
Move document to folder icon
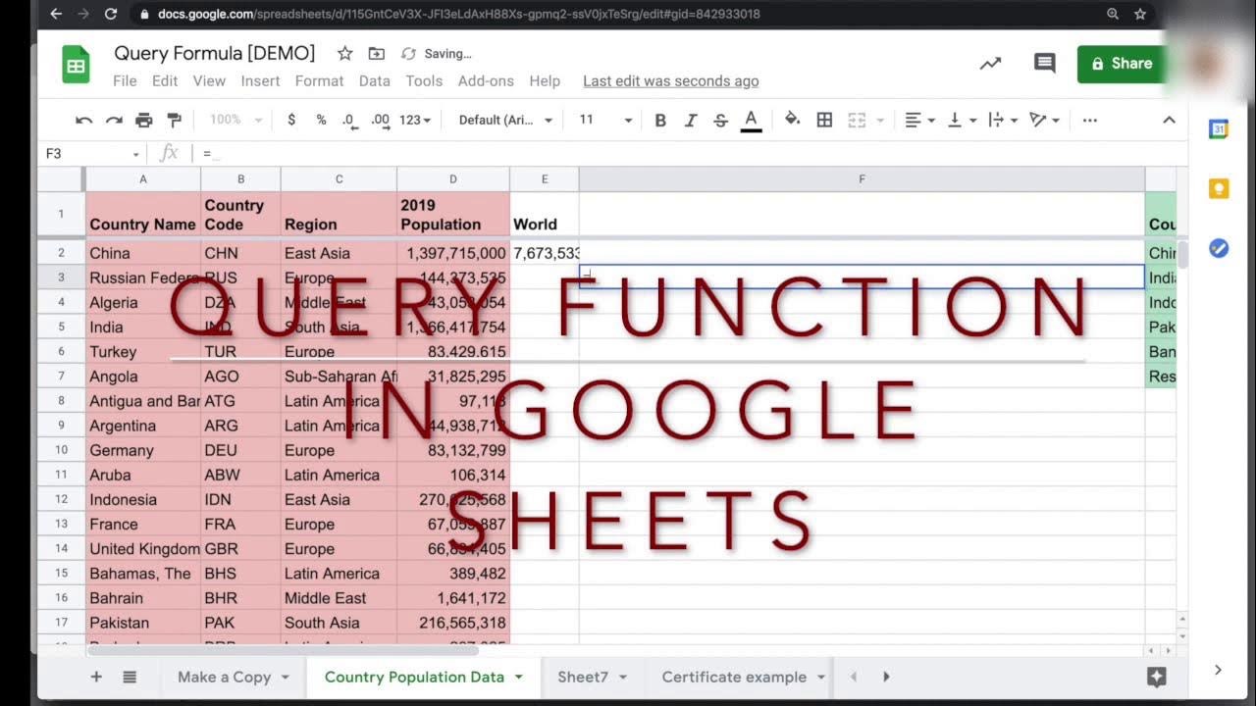[376, 53]
